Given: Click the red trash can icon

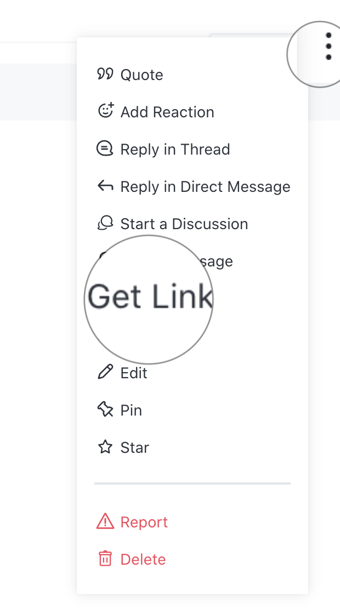Looking at the screenshot, I should coord(105,559).
